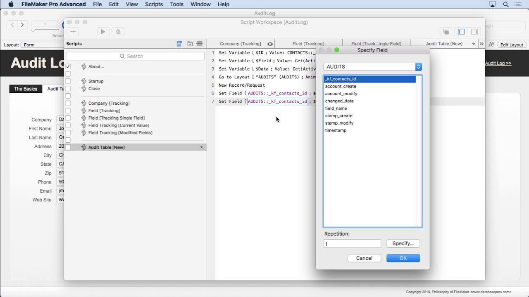The image size is (529, 297).
Task: Open Notification Center icon
Action: click(518, 4)
